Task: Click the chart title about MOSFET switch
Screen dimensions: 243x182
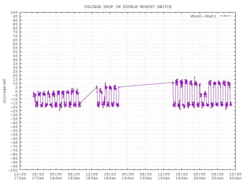Action: [128, 7]
